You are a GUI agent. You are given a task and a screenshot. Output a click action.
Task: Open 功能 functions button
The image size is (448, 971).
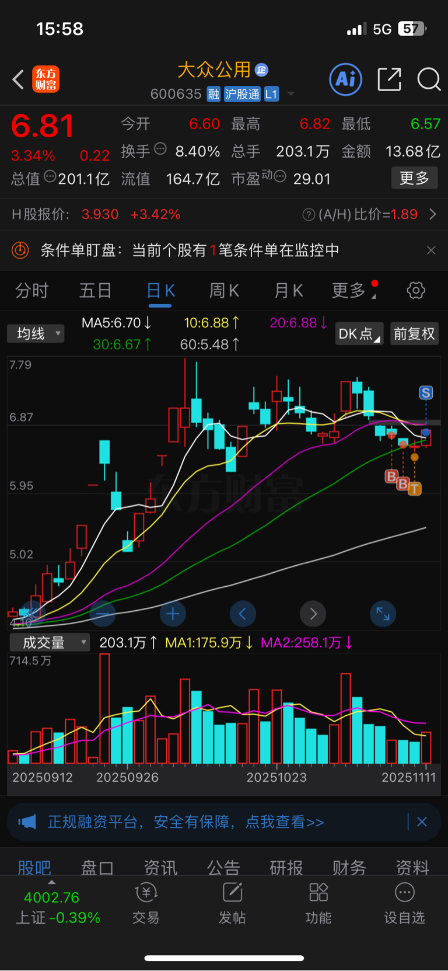coord(318,903)
